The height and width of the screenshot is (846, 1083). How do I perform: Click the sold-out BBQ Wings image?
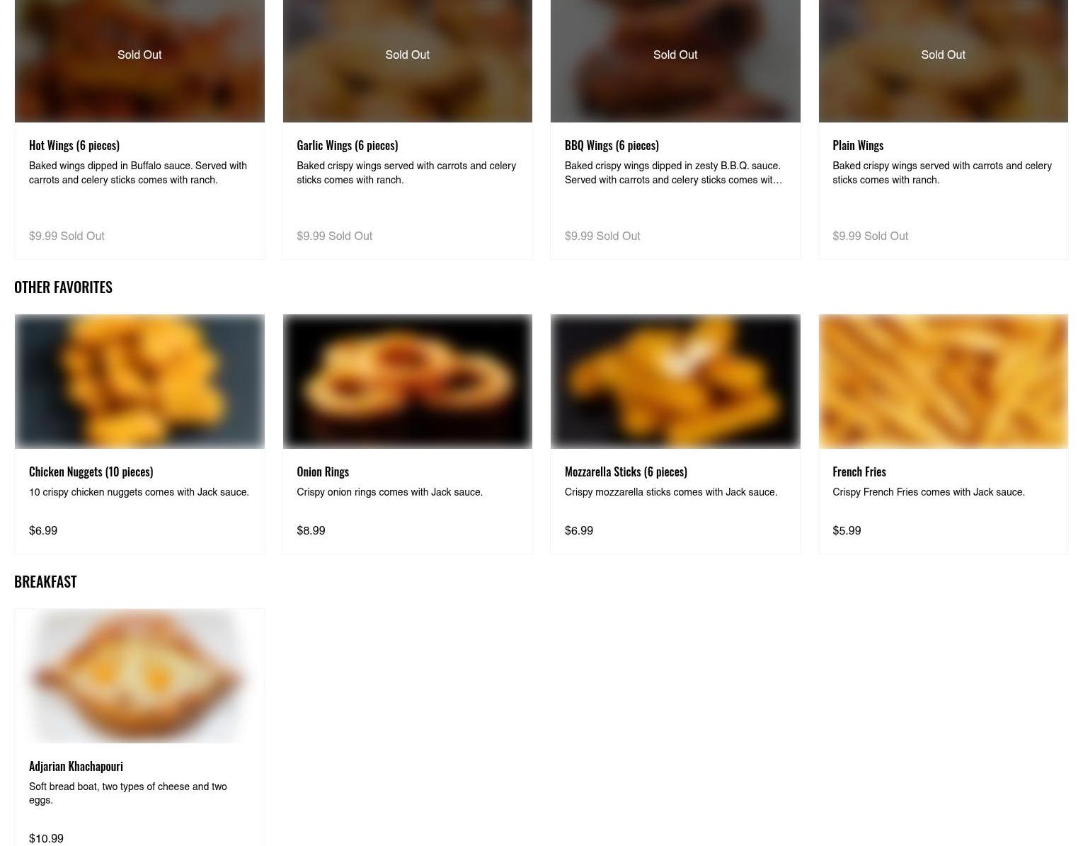(675, 61)
